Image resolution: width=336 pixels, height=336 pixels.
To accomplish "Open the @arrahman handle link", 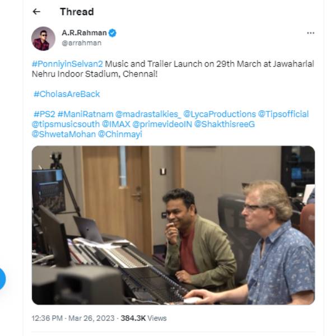I will click(81, 43).
